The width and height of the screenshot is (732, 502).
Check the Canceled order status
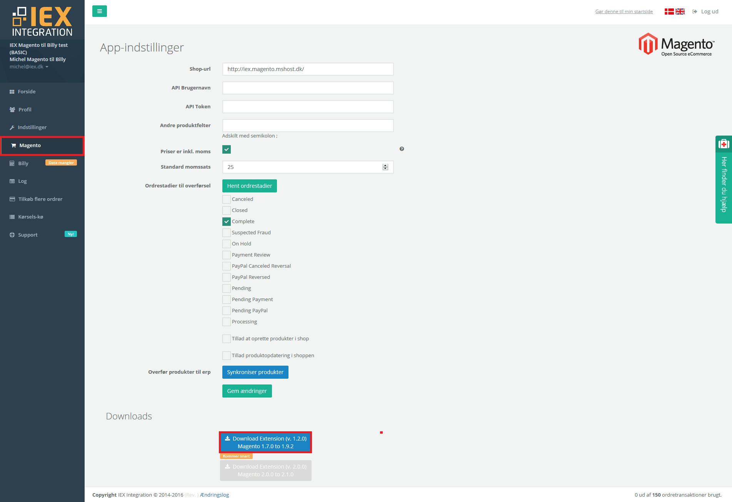[x=227, y=199]
